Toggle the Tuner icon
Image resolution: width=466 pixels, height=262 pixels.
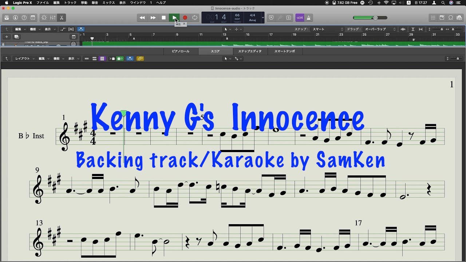280,17
